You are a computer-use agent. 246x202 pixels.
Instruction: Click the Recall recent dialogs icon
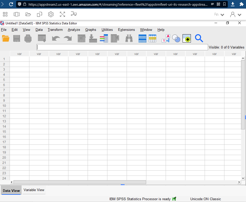[x=42, y=39]
